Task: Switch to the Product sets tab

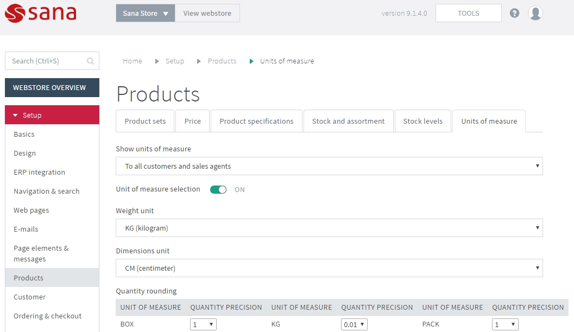Action: (145, 121)
